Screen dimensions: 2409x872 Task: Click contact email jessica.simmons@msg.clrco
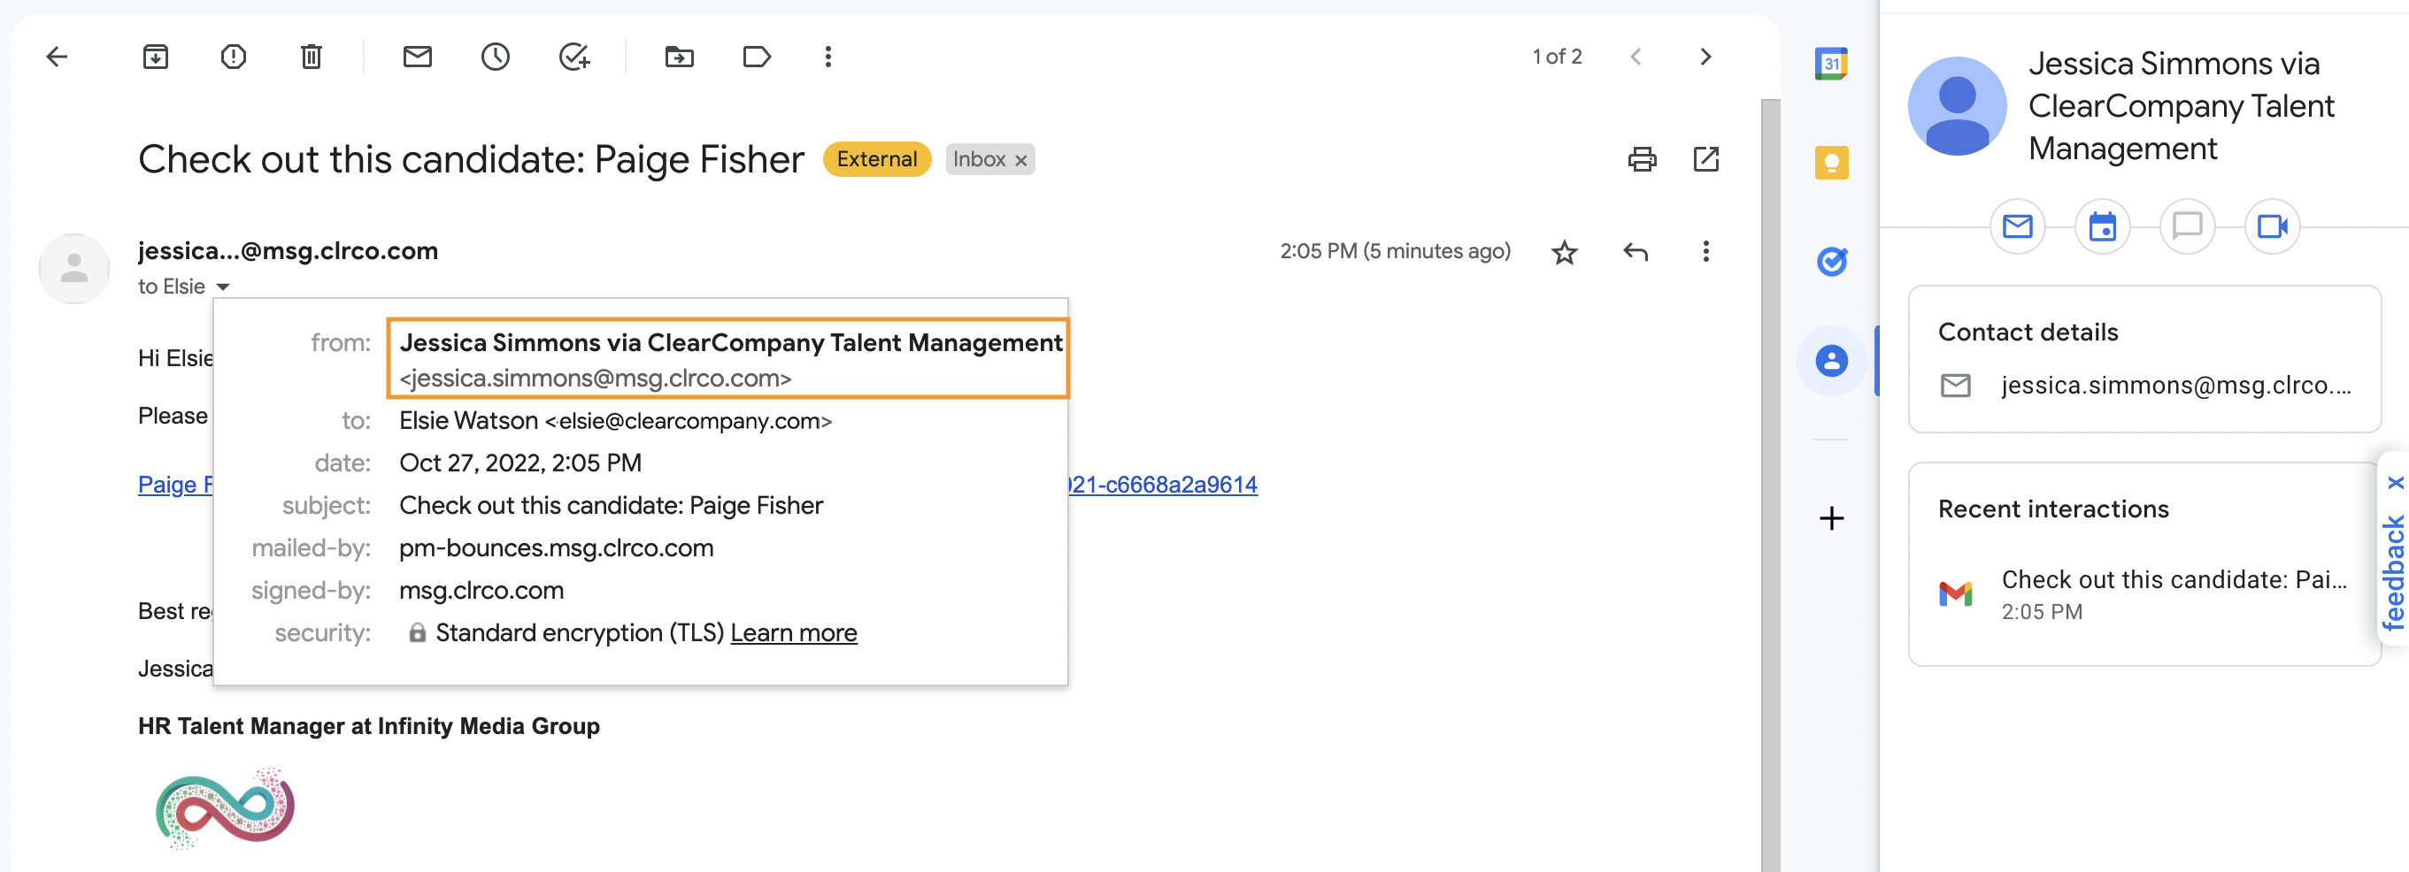click(2175, 386)
